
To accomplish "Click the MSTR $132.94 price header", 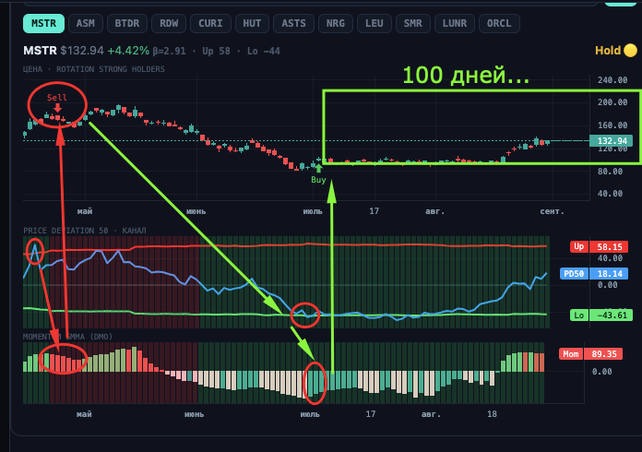I will pyautogui.click(x=64, y=51).
